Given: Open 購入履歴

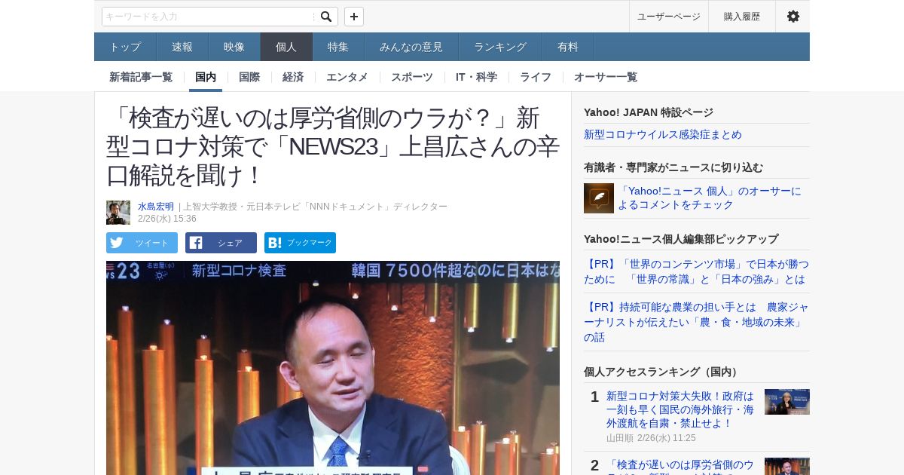Looking at the screenshot, I should pyautogui.click(x=742, y=17).
